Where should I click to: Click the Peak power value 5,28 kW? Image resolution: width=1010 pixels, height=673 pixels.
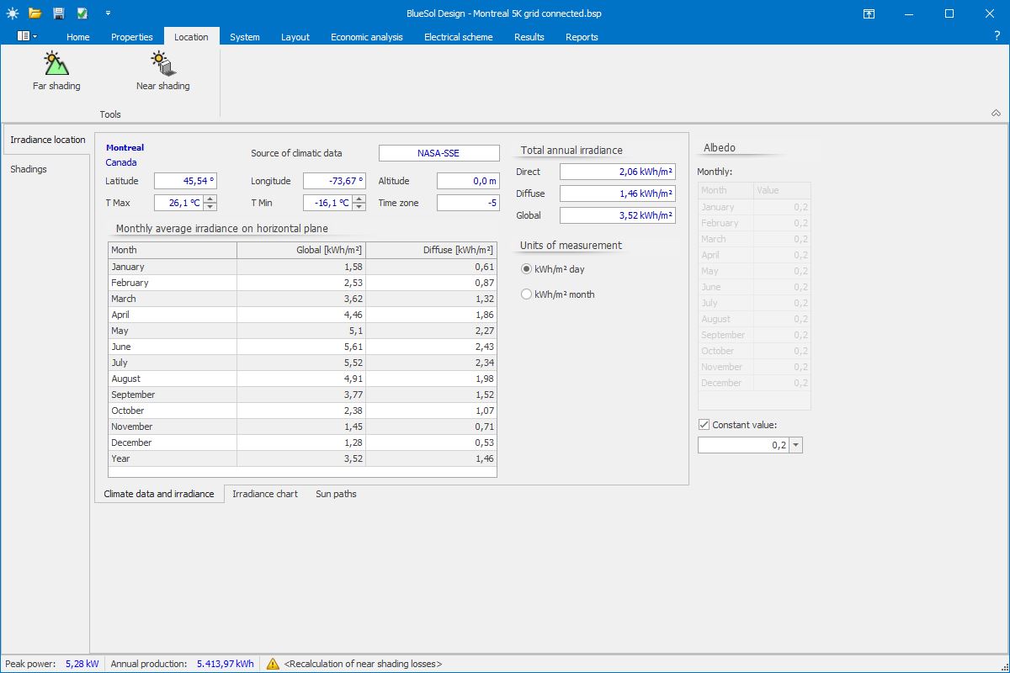coord(82,664)
